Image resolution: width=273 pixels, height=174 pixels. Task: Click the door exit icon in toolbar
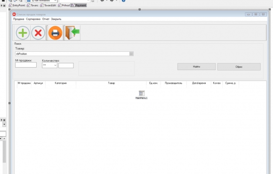pyautogui.click(x=72, y=33)
